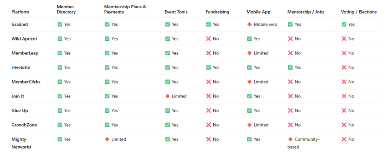The height and width of the screenshot is (158, 388).
Task: Click red X for GrowthZone Mentorship / Jobs
Action: click(x=290, y=125)
